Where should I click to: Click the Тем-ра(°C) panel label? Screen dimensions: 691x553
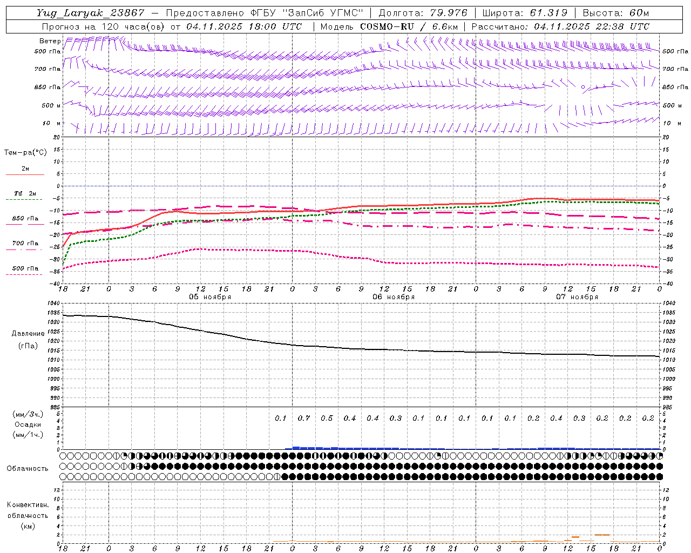pyautogui.click(x=25, y=153)
